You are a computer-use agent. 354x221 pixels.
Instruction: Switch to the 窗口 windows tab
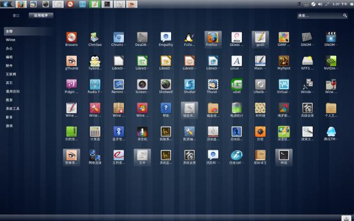point(16,15)
